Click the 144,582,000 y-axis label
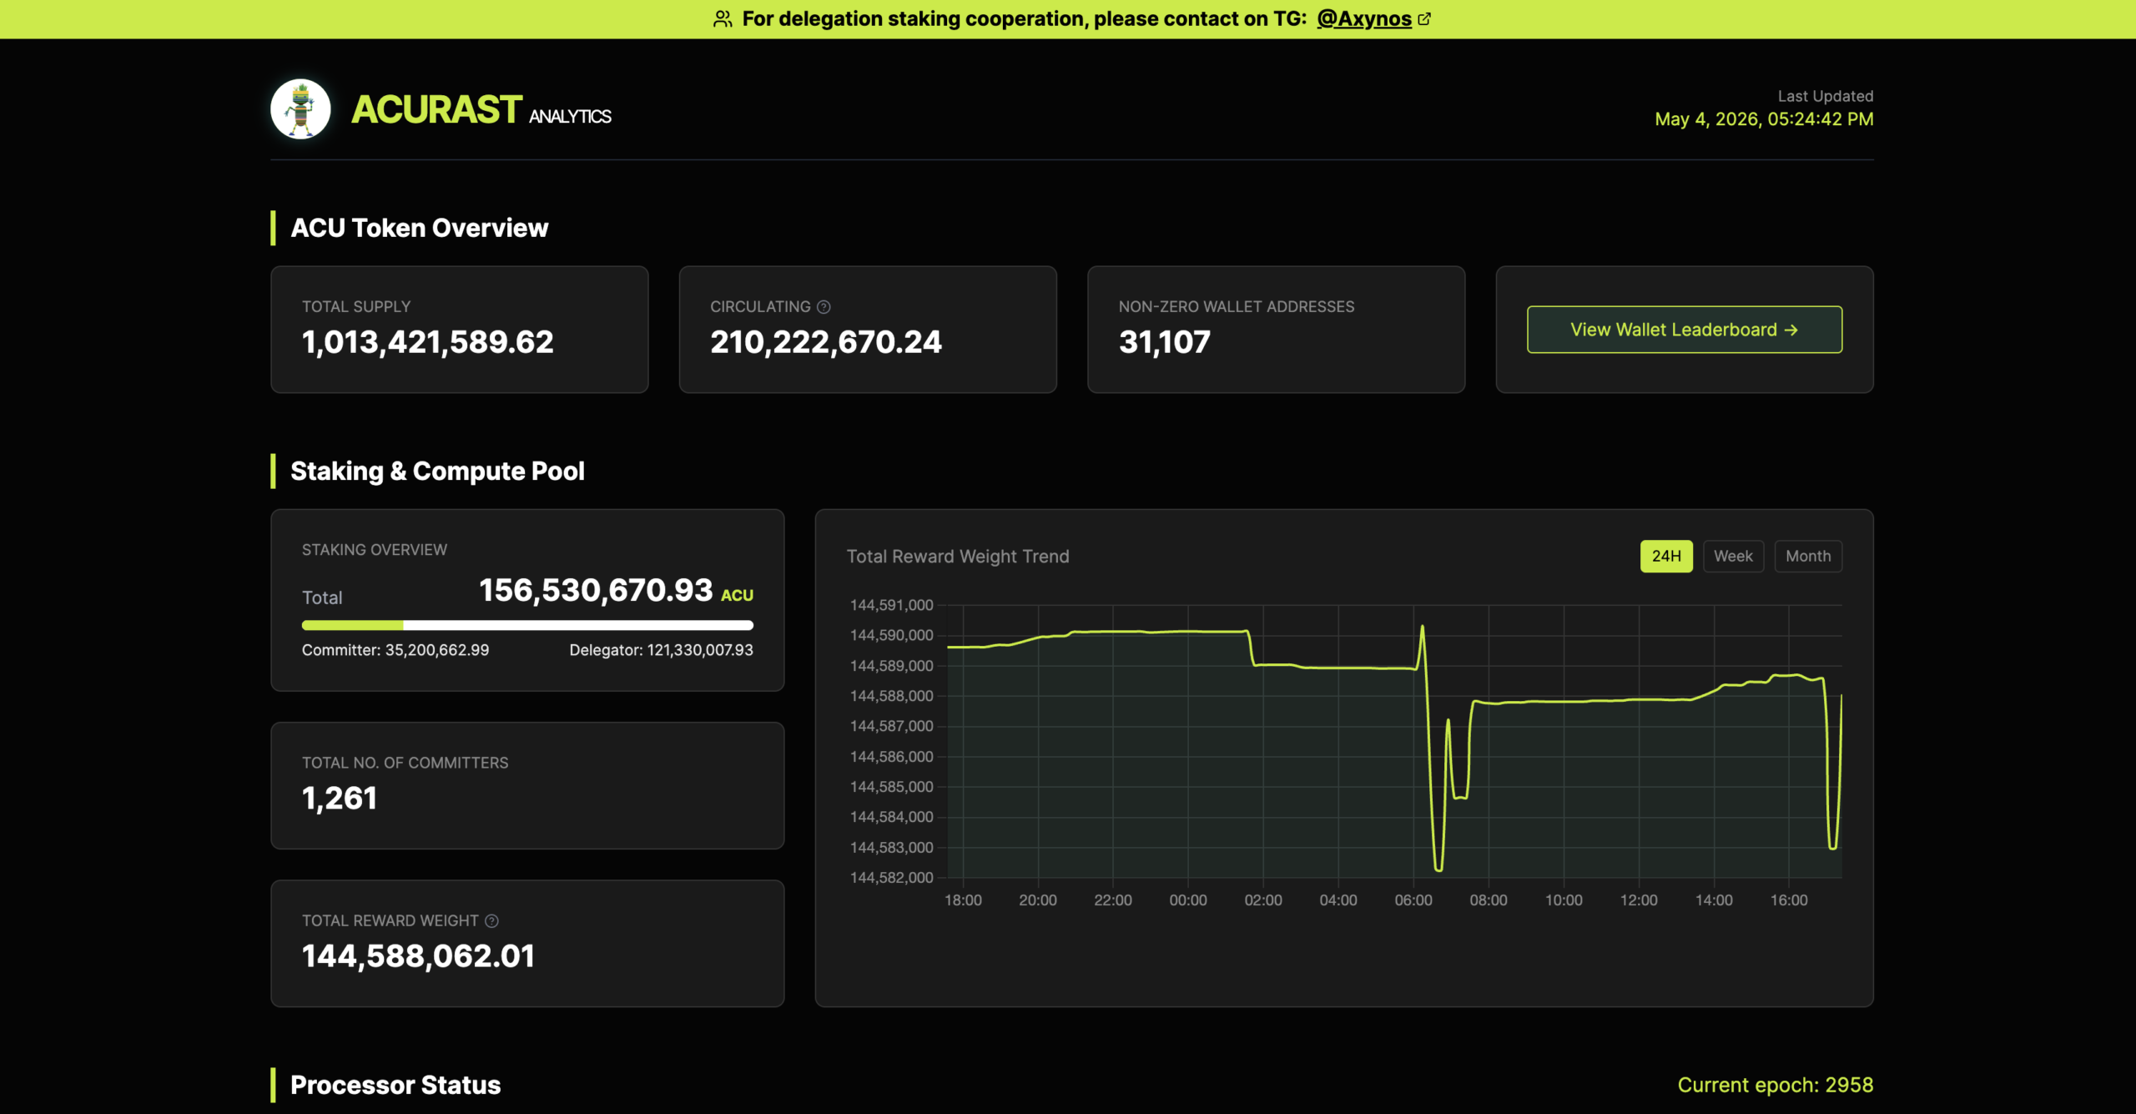Viewport: 2136px width, 1114px height. coord(891,878)
